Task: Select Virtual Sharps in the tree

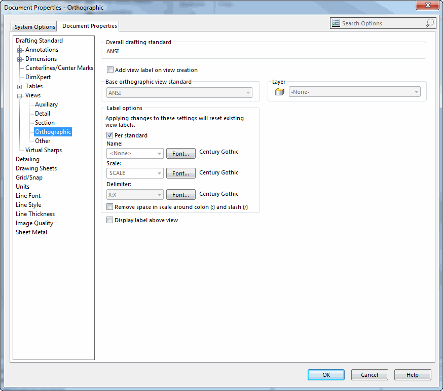Action: [44, 150]
